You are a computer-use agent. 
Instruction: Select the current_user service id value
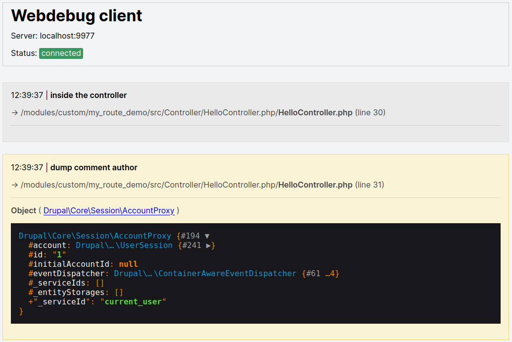click(133, 301)
